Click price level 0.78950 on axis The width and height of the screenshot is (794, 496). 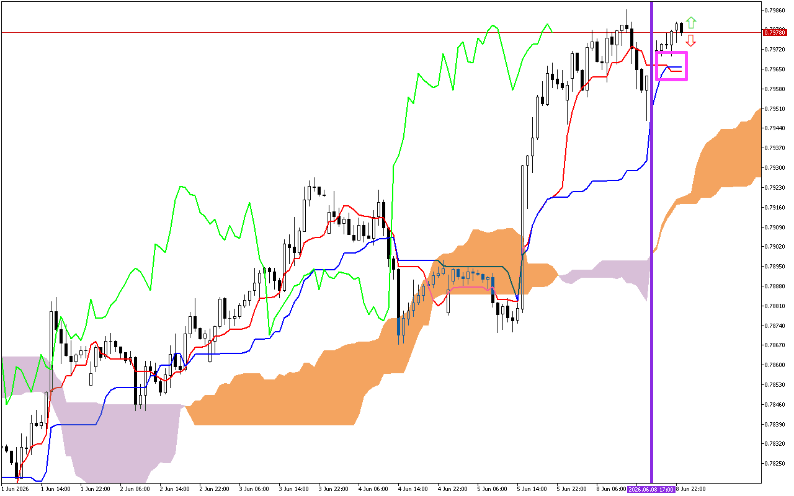775,267
